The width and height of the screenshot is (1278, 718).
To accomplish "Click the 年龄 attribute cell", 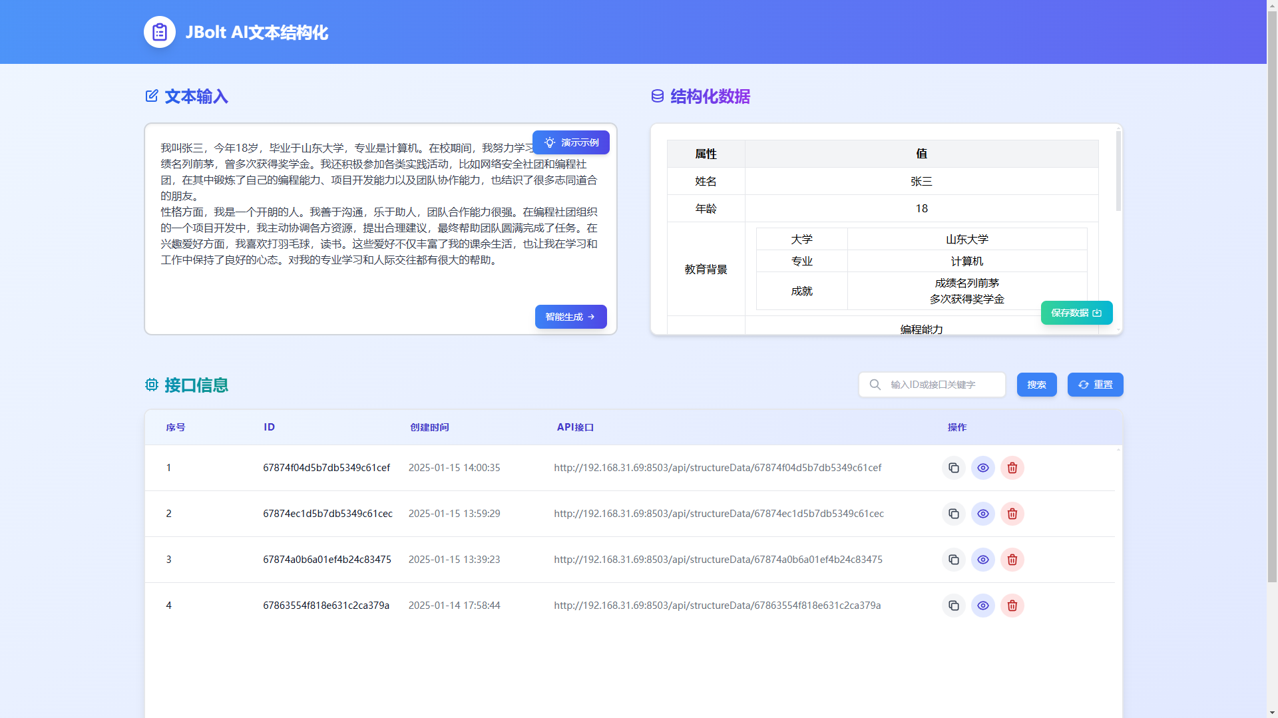I will [x=706, y=208].
